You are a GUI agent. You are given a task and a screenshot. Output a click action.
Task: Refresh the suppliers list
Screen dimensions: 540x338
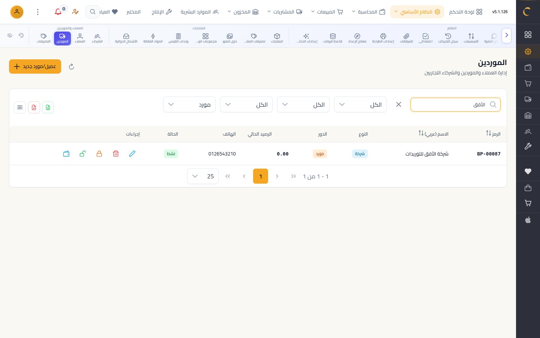[72, 66]
